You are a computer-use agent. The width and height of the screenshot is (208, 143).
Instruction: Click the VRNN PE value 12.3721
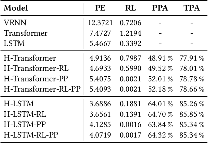(x=100, y=23)
